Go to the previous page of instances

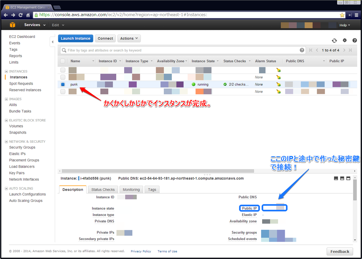tap(317, 50)
